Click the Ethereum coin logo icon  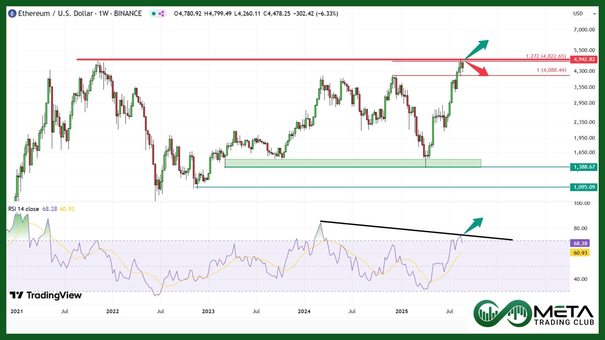pyautogui.click(x=12, y=14)
